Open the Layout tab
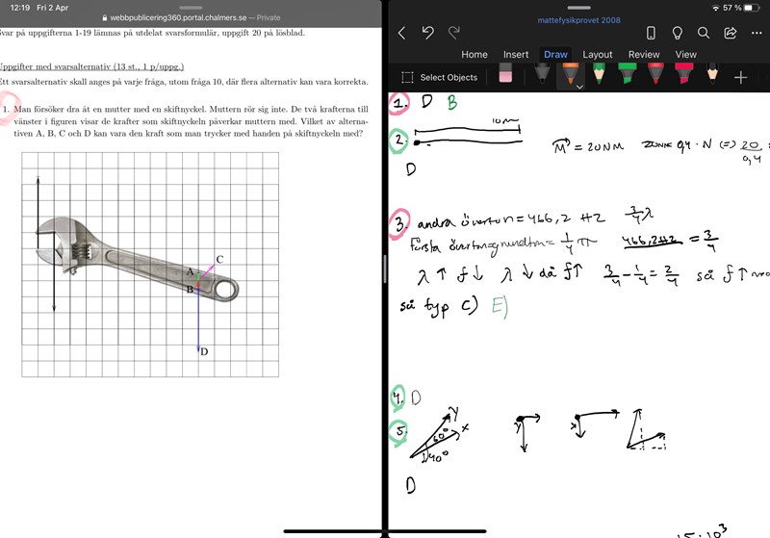Viewport: 770px width, 538px height. pos(597,55)
